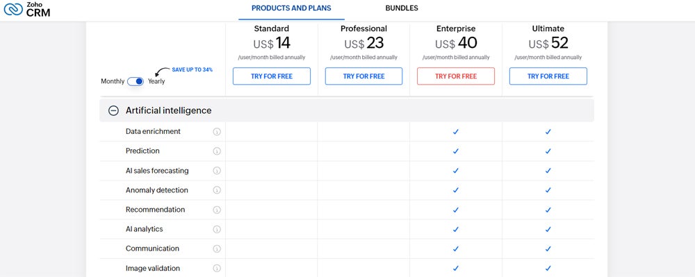
Task: Click the Communication feature label
Action: pos(152,249)
